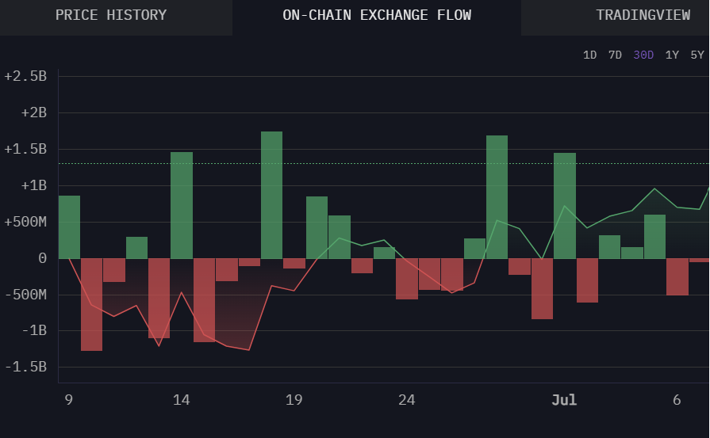Click the 19 date label on the axis
Viewport: 710px width, 438px height.
[x=294, y=401]
